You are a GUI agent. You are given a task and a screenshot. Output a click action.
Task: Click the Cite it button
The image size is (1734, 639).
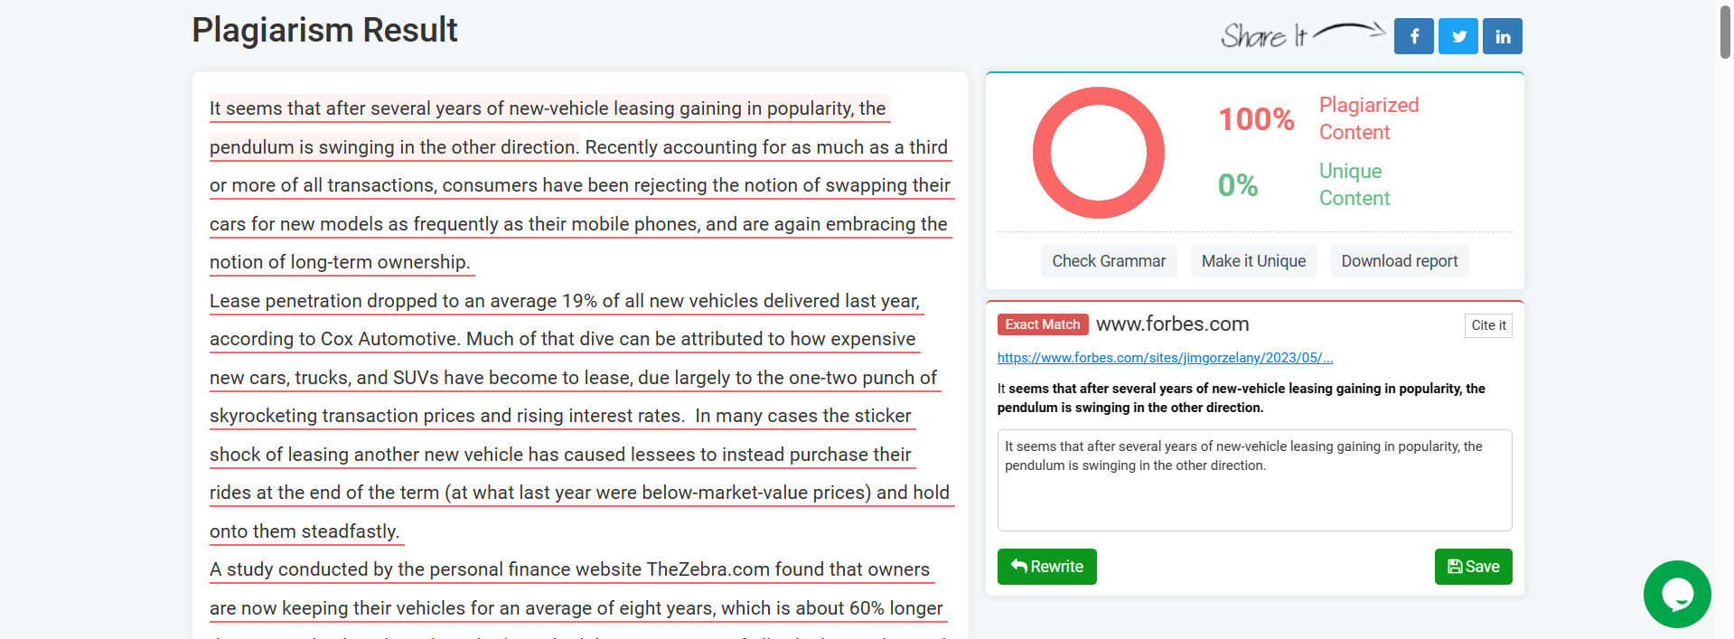pyautogui.click(x=1488, y=325)
